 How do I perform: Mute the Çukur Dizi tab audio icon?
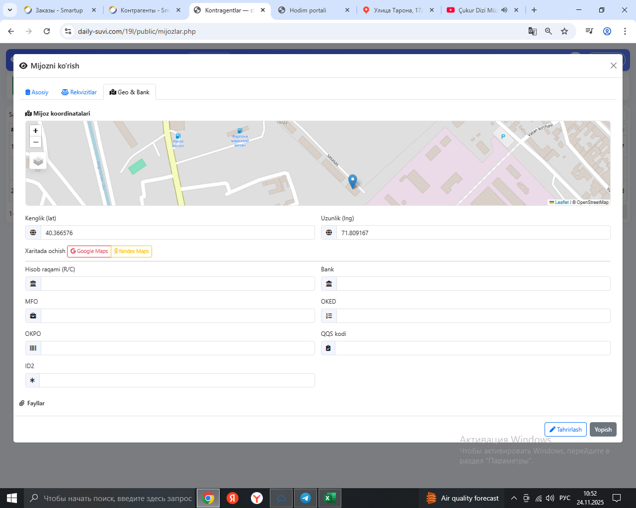tap(504, 10)
